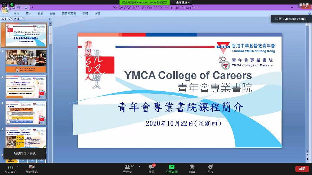Viewport: 312px width, 175px height.
Task: Open the Participants panel icon
Action: pyautogui.click(x=128, y=167)
